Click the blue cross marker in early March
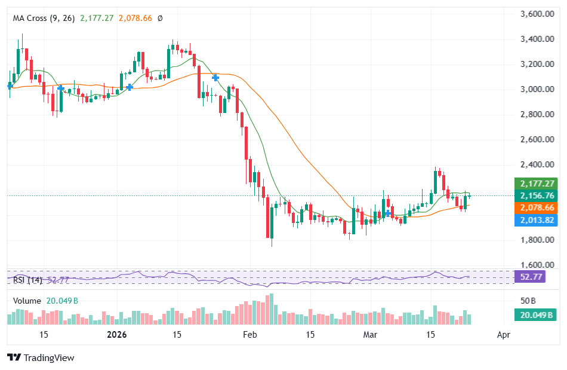 point(387,213)
